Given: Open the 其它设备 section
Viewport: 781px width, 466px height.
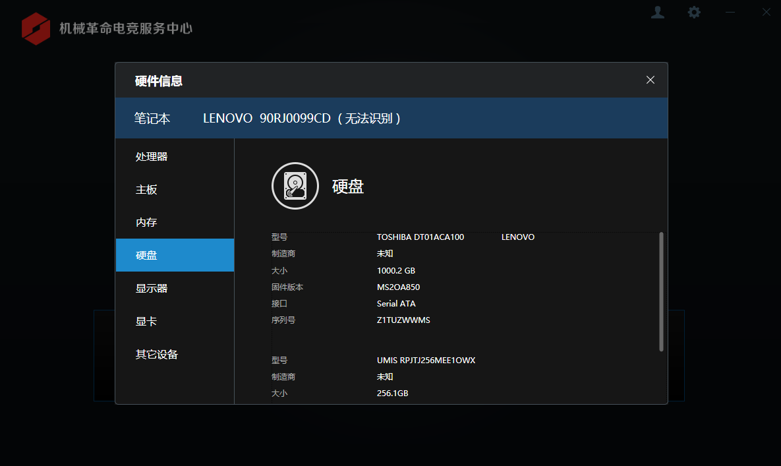Looking at the screenshot, I should click(175, 354).
